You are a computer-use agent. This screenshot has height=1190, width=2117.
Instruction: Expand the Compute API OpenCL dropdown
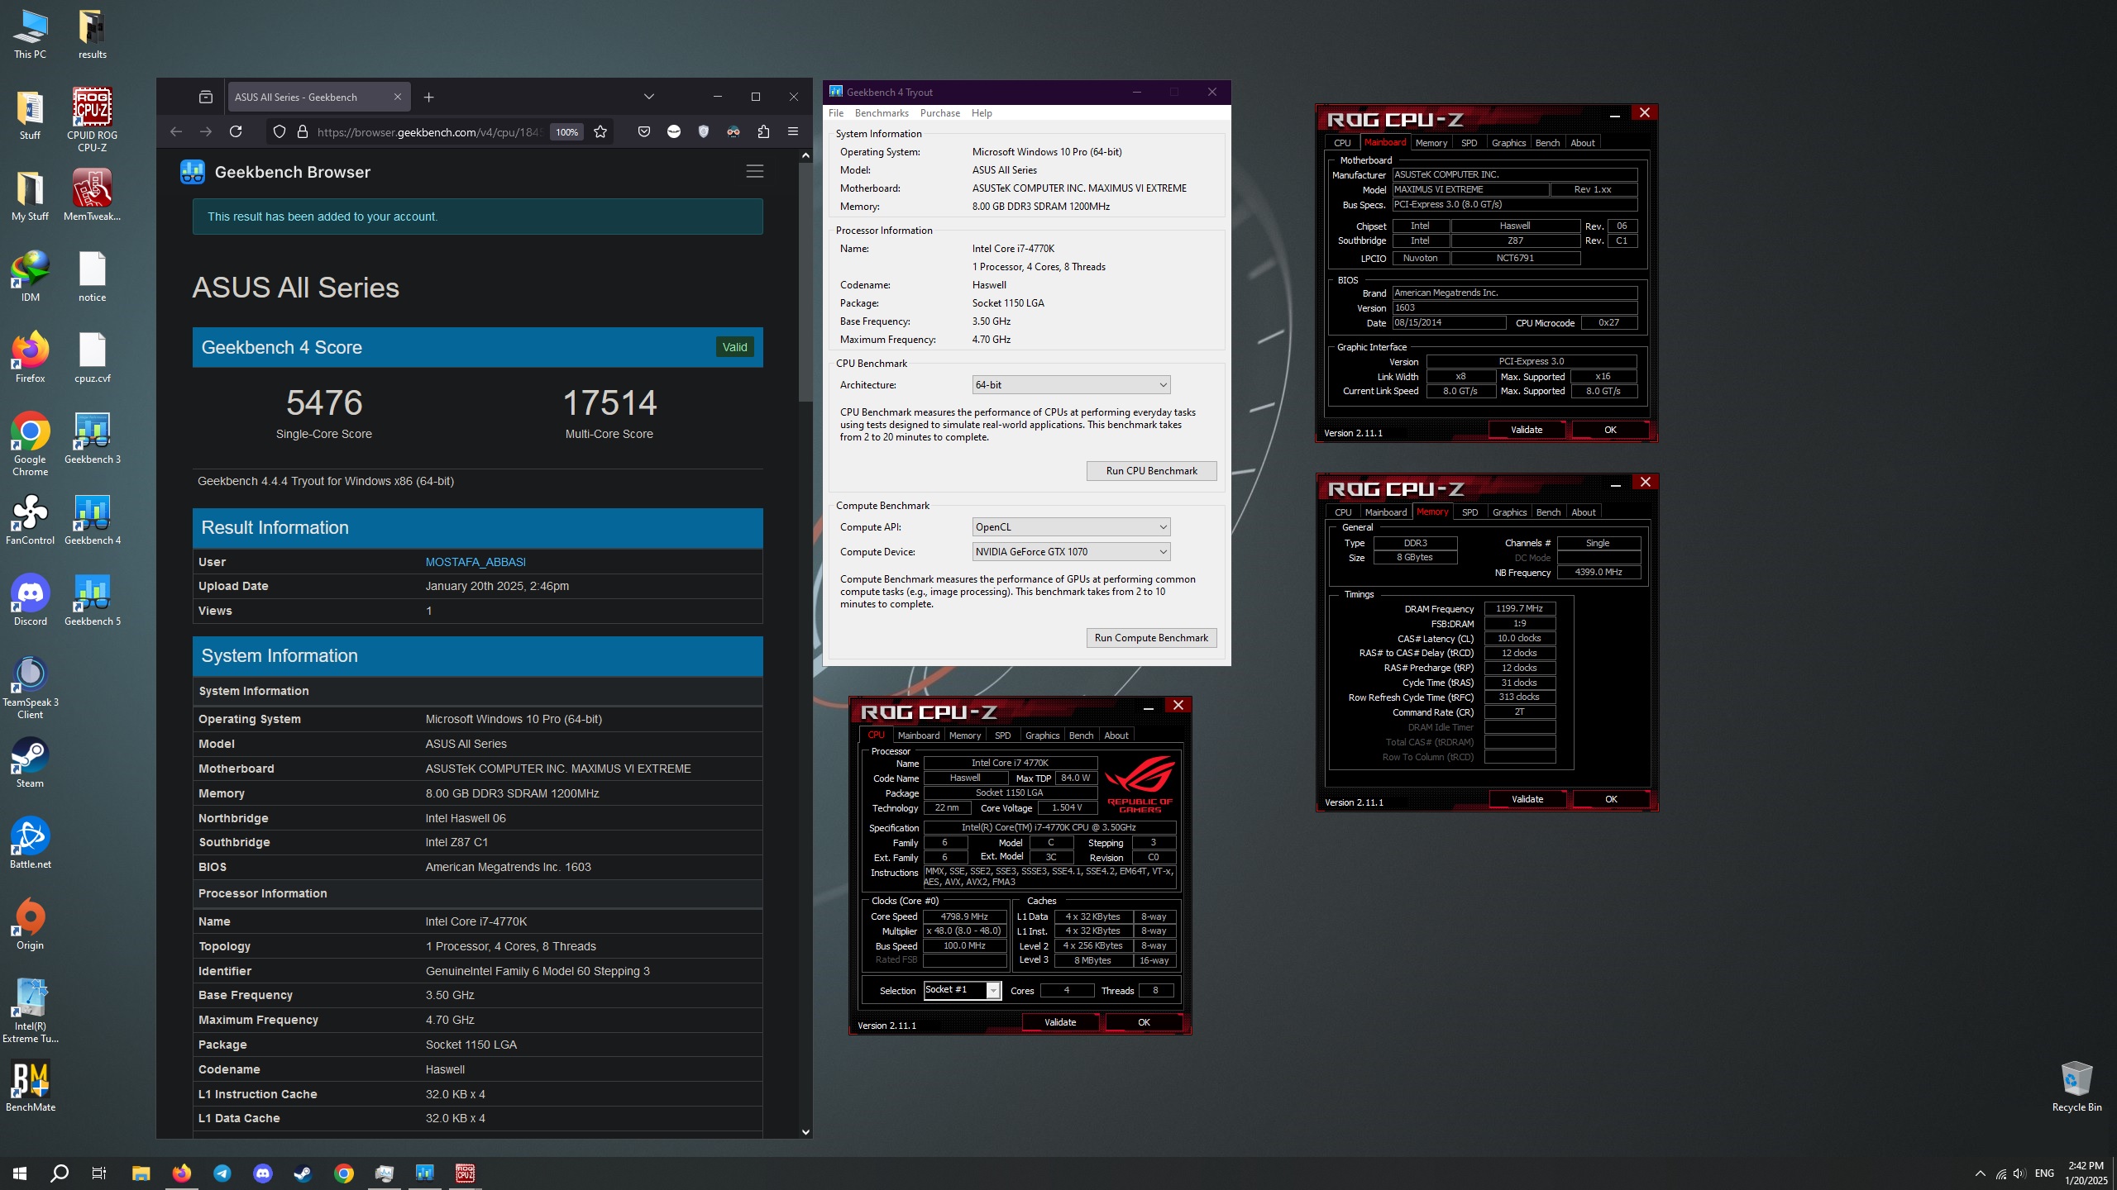pyautogui.click(x=1071, y=526)
